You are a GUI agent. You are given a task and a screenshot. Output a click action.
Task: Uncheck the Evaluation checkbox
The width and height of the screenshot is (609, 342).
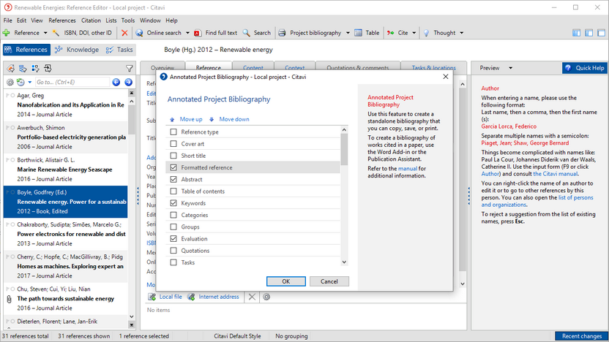pyautogui.click(x=173, y=239)
